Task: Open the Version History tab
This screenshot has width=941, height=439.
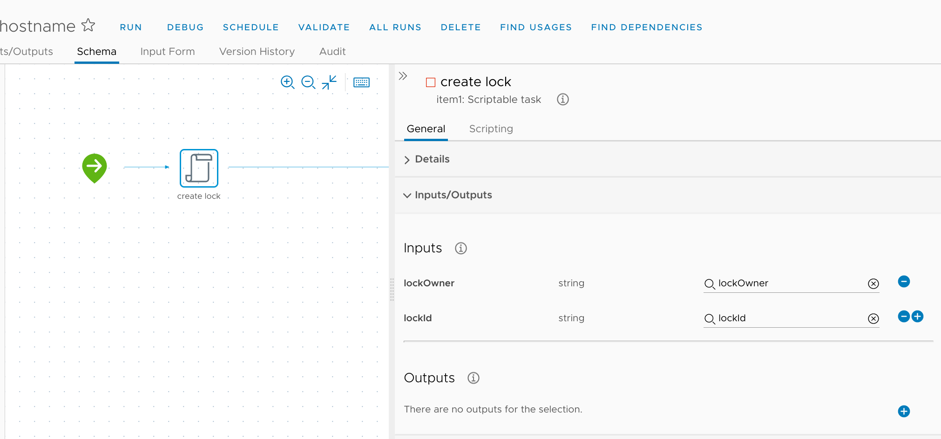Action: [x=257, y=52]
